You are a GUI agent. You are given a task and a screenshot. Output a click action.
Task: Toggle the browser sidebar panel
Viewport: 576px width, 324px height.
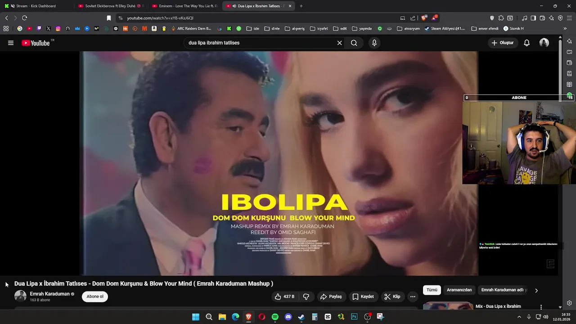click(533, 18)
